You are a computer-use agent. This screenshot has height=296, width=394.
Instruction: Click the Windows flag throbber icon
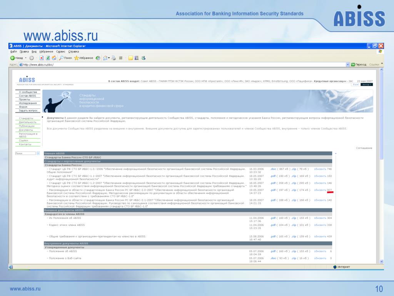coord(380,51)
